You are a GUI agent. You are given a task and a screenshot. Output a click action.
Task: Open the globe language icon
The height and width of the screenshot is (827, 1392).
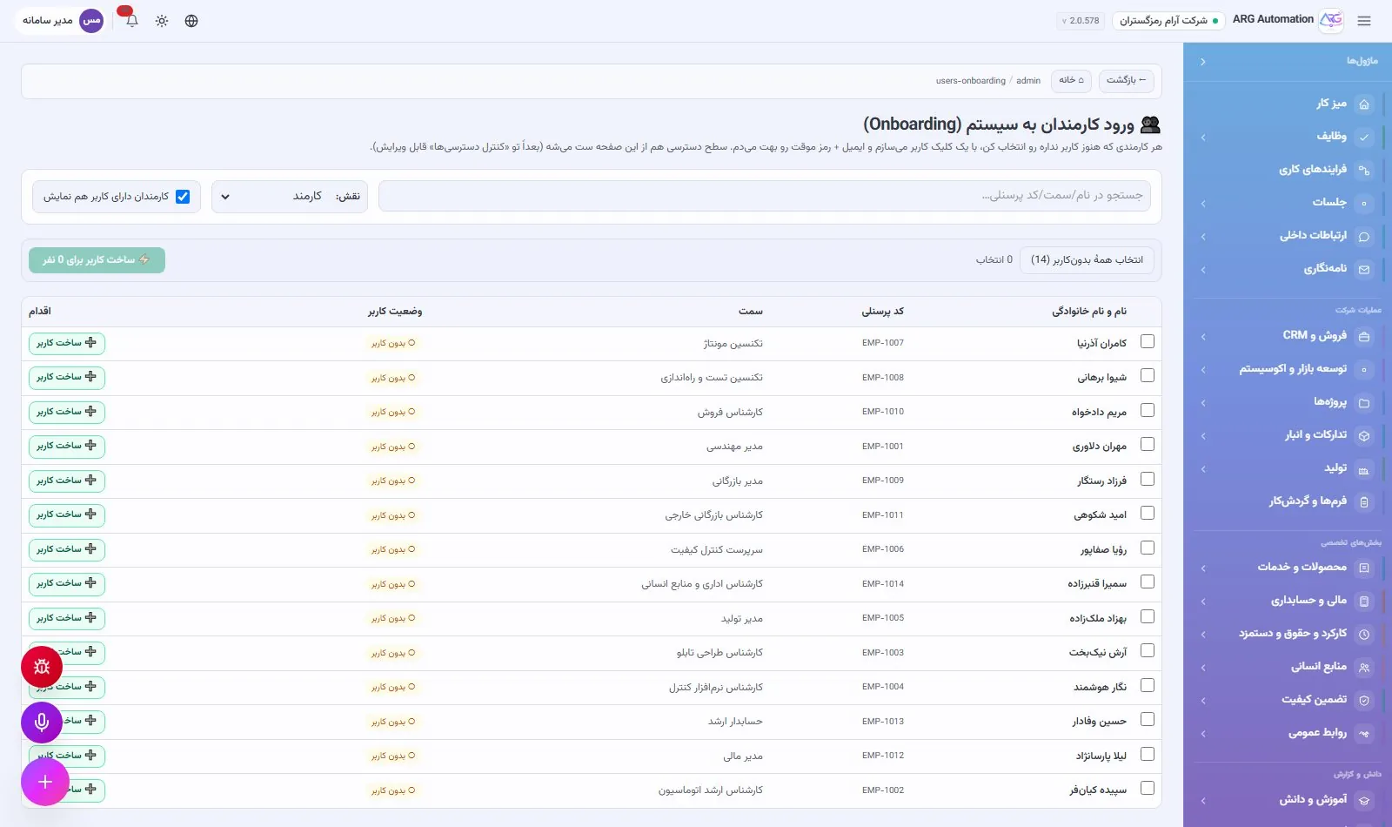point(191,21)
